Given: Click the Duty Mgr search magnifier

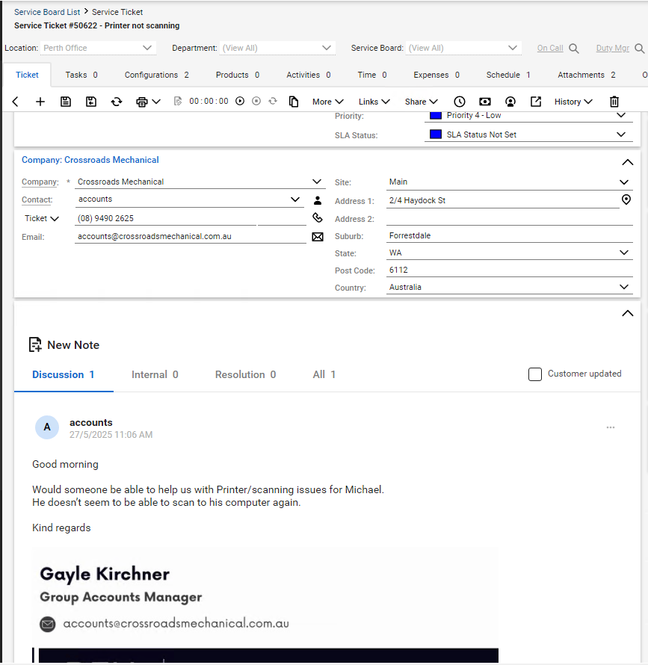Looking at the screenshot, I should pyautogui.click(x=640, y=49).
